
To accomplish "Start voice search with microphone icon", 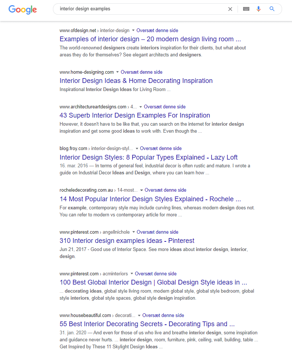I will (x=259, y=9).
